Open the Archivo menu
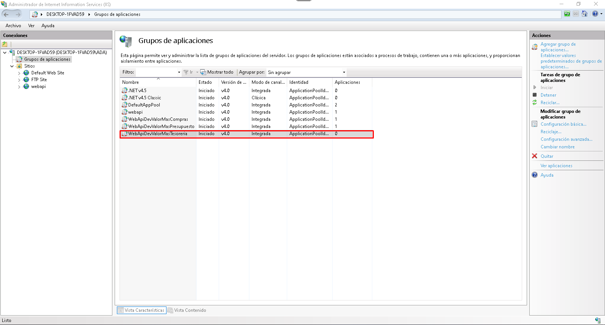Viewport: 605px width, 325px height. point(13,26)
